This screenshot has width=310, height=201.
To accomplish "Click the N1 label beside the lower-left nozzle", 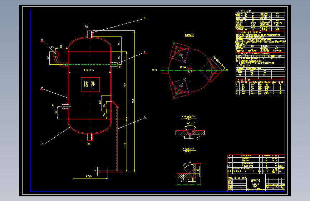I will coord(53,106).
